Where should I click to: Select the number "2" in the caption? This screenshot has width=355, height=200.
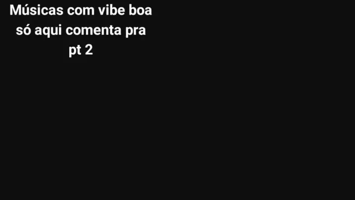tap(89, 50)
